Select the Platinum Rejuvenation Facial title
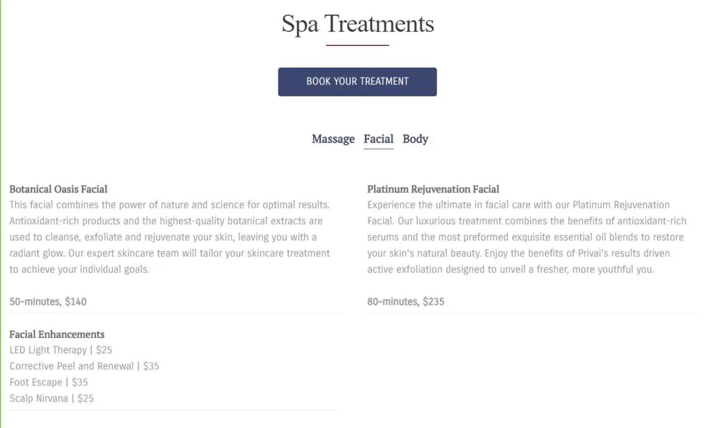This screenshot has width=708, height=428. click(x=433, y=189)
